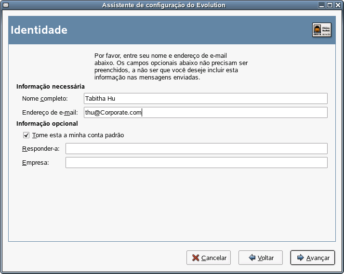
Task: Click the mail icon in title bar
Action: point(6,5)
